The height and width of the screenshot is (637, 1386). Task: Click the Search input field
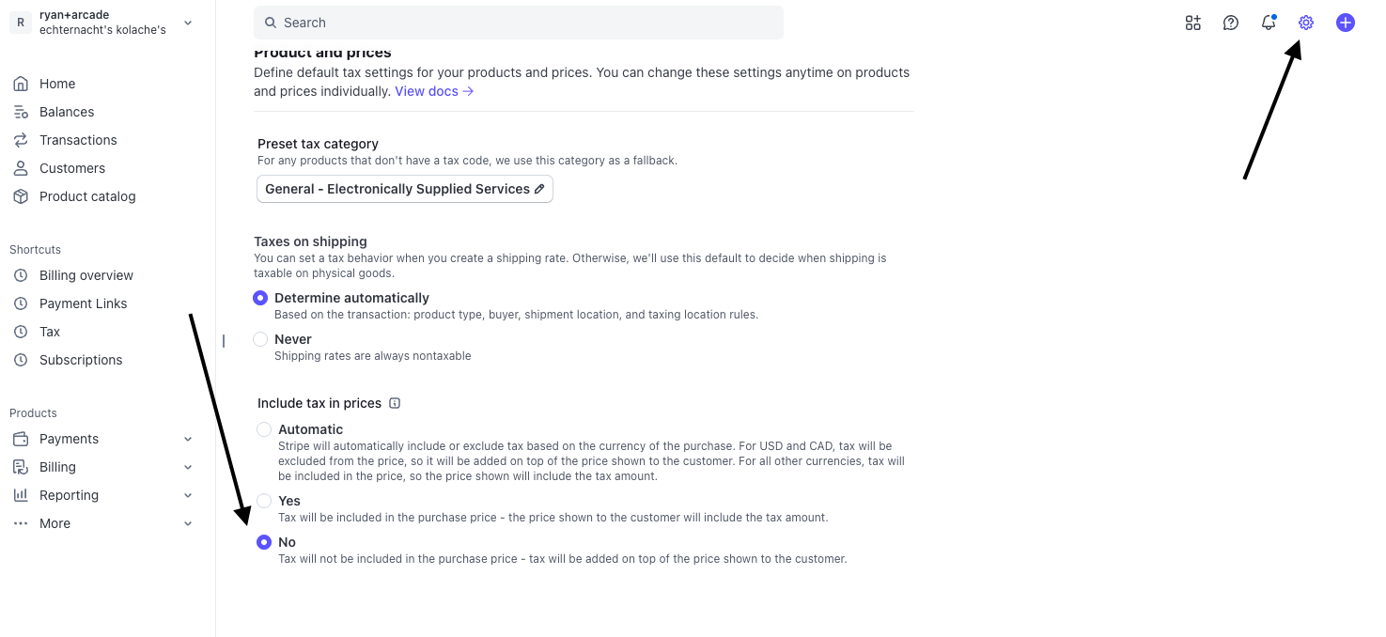click(x=519, y=23)
